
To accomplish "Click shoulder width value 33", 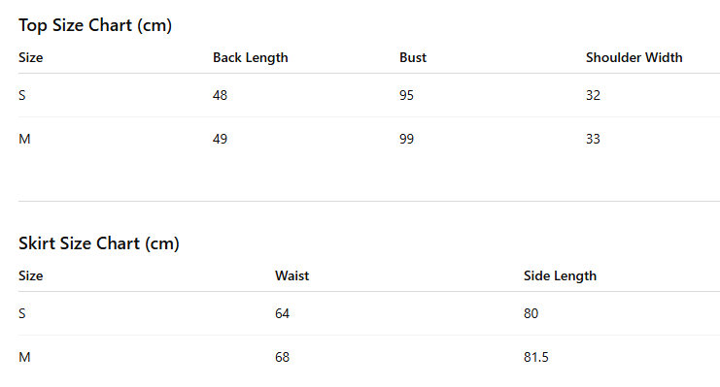I will [x=593, y=139].
